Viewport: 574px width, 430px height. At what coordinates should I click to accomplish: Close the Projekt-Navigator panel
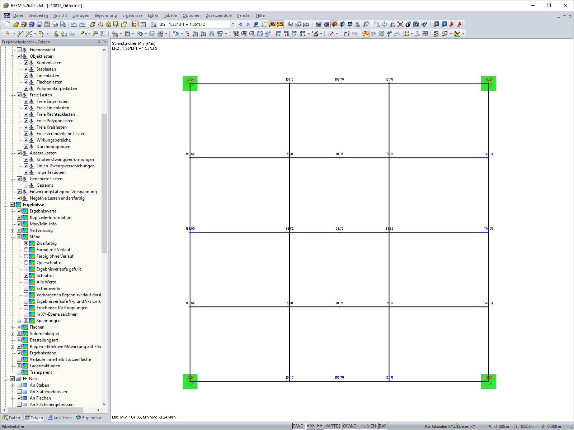pos(105,42)
